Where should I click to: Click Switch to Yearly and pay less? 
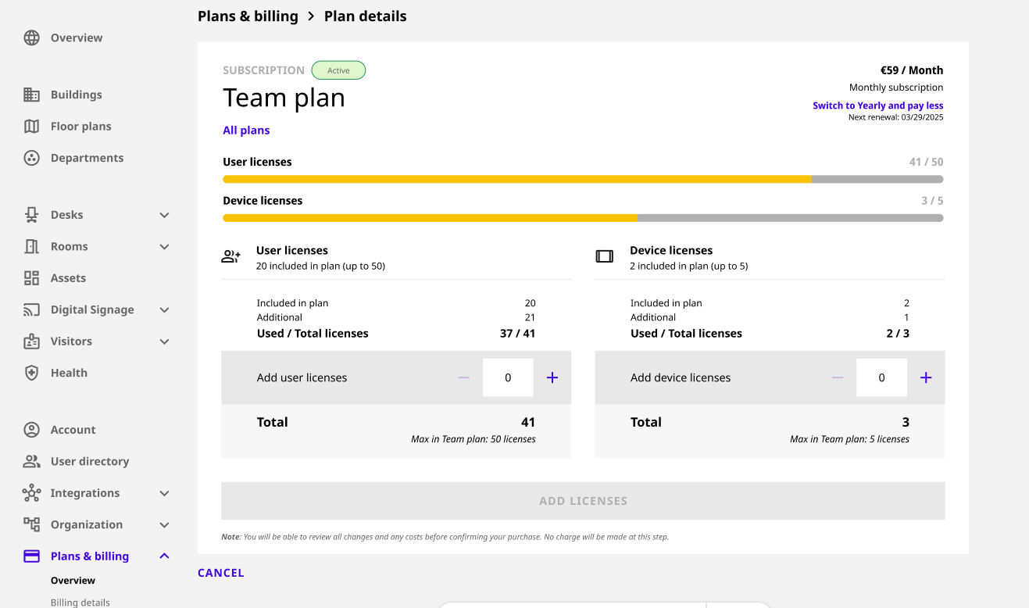click(x=877, y=106)
